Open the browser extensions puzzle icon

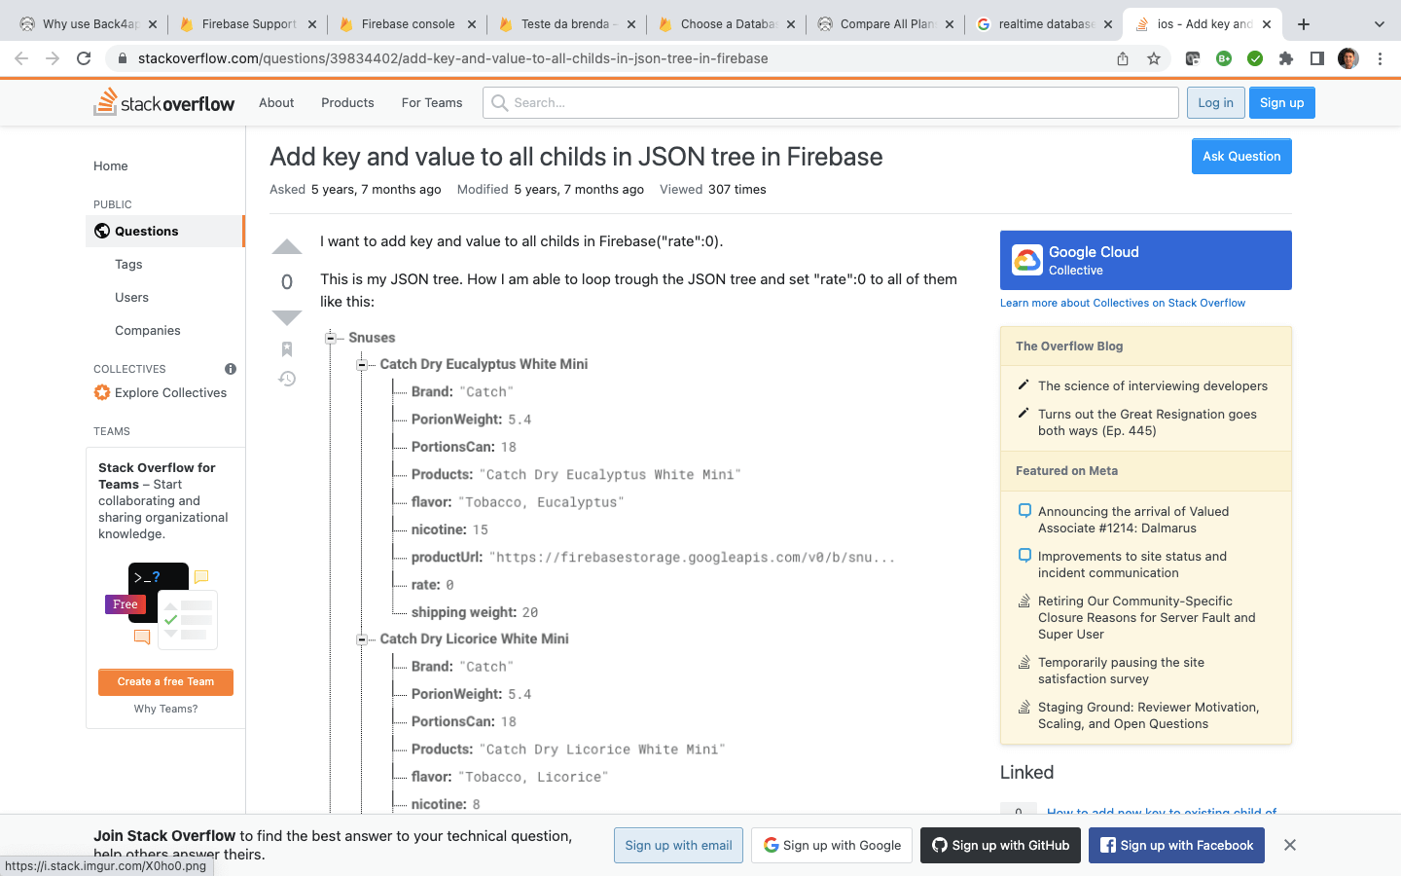coord(1286,58)
